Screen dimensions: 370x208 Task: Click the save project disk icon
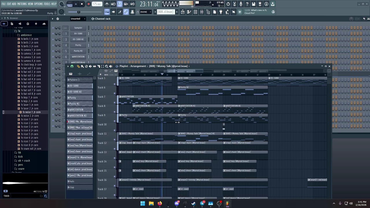tap(254, 4)
